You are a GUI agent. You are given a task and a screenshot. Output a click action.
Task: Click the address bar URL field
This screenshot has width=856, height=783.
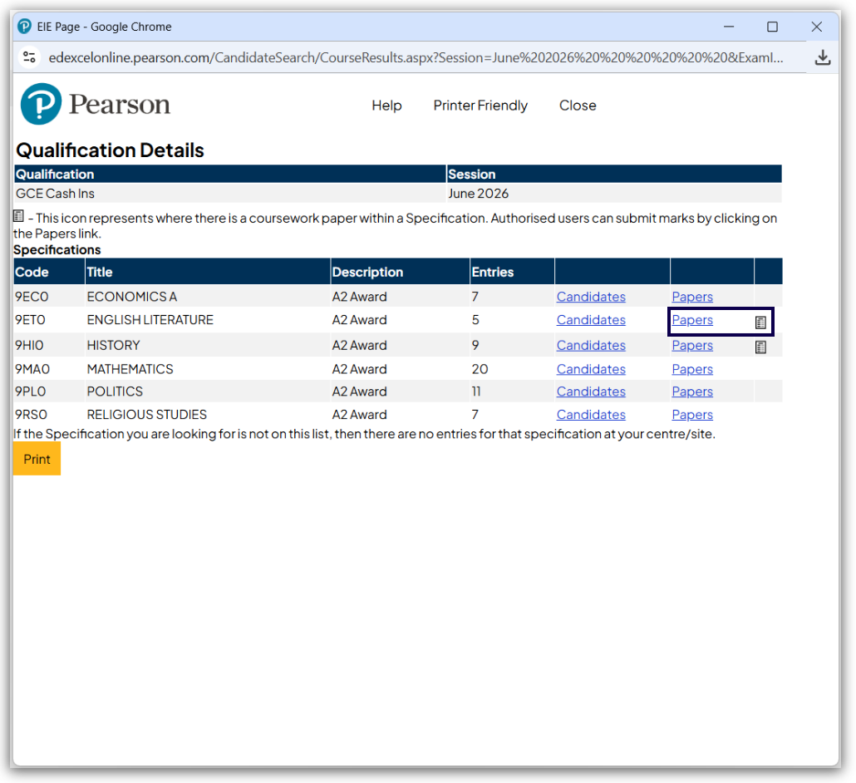click(x=416, y=57)
